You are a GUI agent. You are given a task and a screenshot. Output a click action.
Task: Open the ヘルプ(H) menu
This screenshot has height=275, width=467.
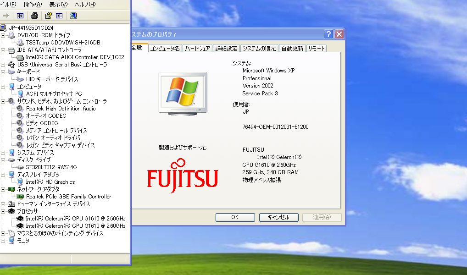[x=85, y=5]
